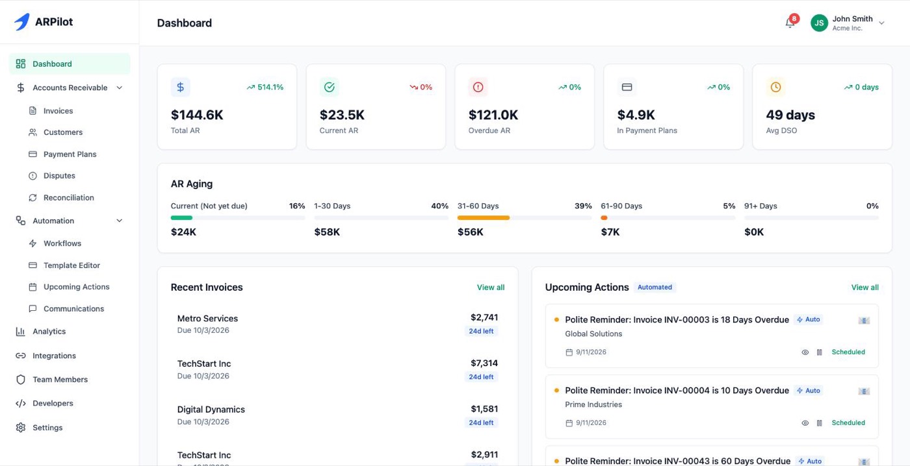Click the Automation sidebar icon
Screen dimensions: 910x466
tap(21, 221)
